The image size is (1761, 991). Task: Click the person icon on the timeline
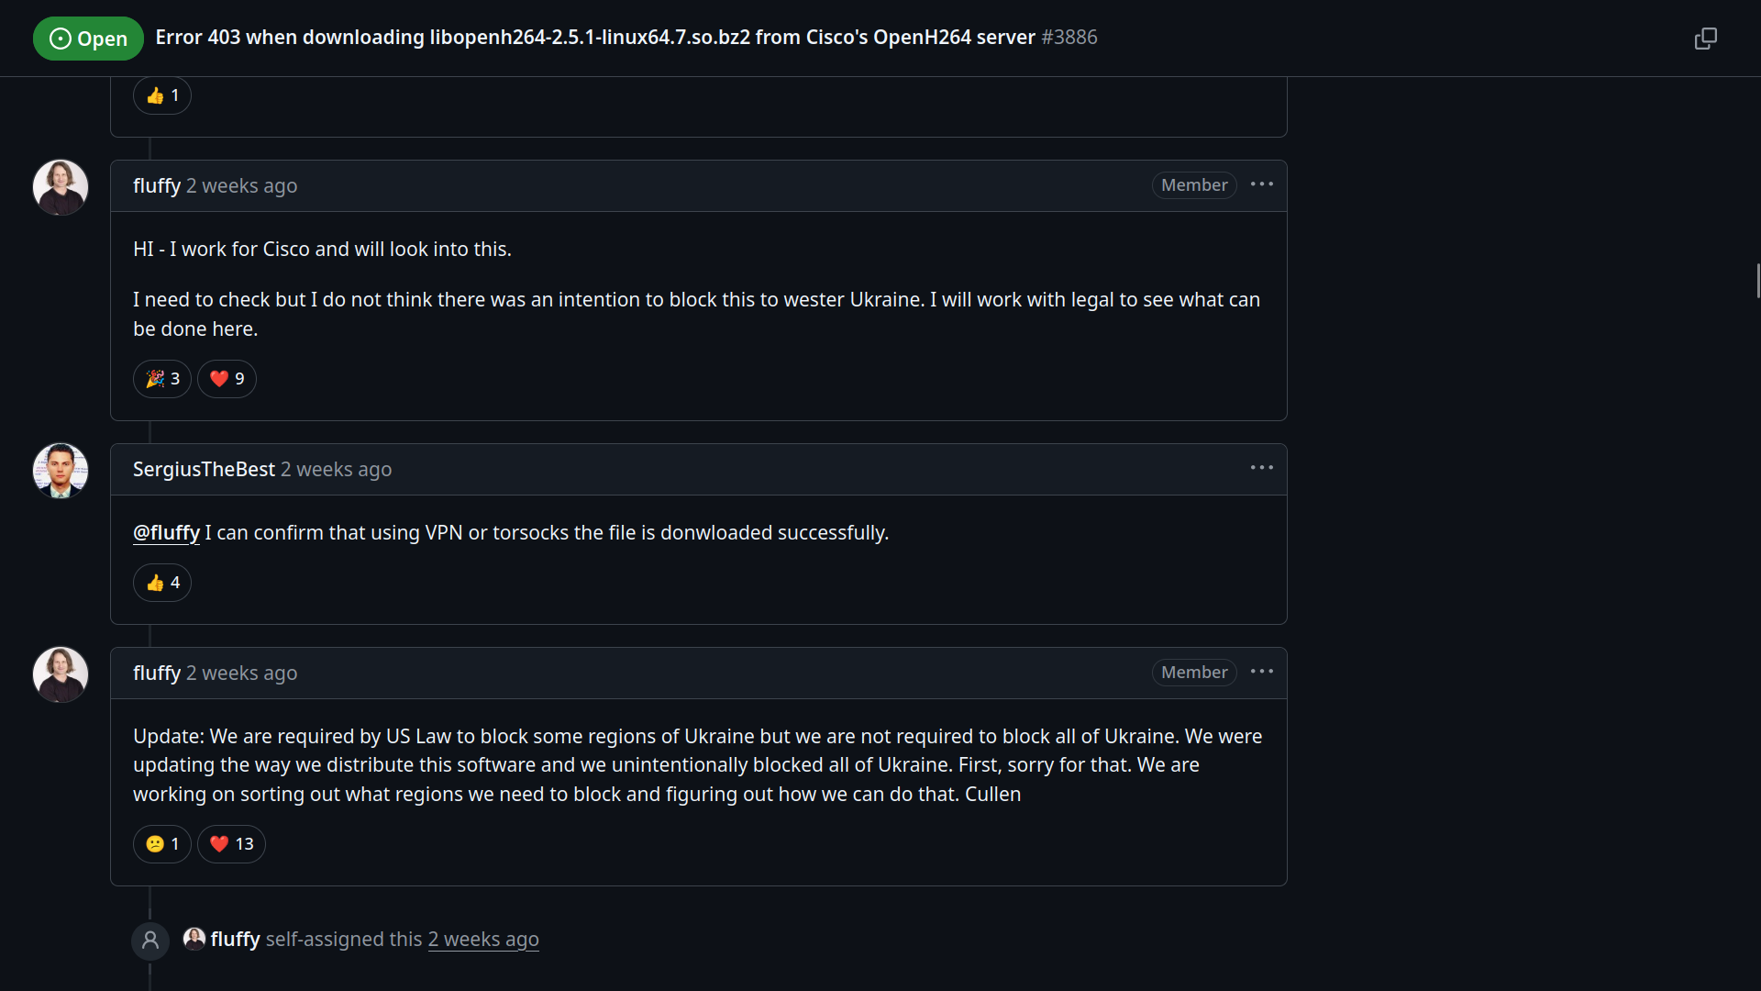point(150,941)
